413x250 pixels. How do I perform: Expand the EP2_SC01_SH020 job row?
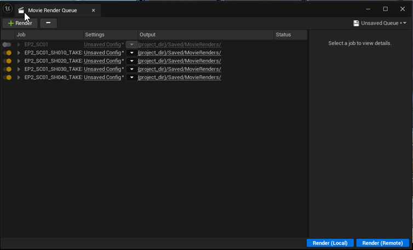[x=19, y=61]
